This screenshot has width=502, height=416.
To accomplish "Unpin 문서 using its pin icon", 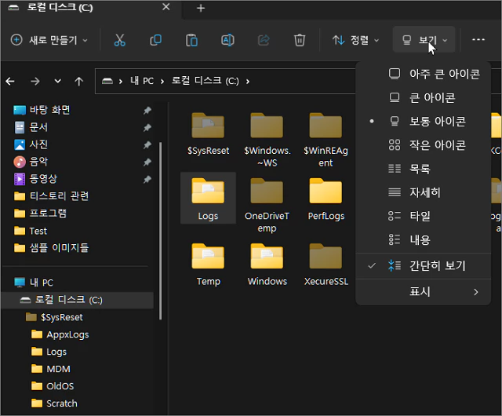I will pos(147,128).
